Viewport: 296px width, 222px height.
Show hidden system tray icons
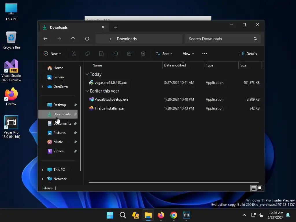[x=244, y=215]
